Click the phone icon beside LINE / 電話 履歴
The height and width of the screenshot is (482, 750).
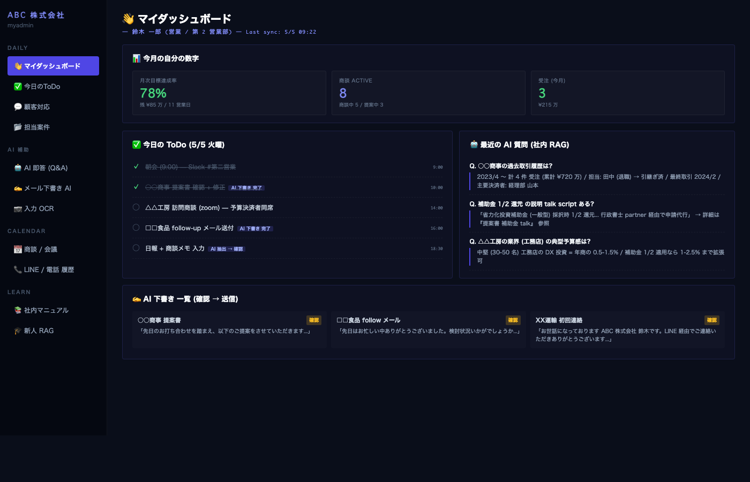tap(18, 269)
